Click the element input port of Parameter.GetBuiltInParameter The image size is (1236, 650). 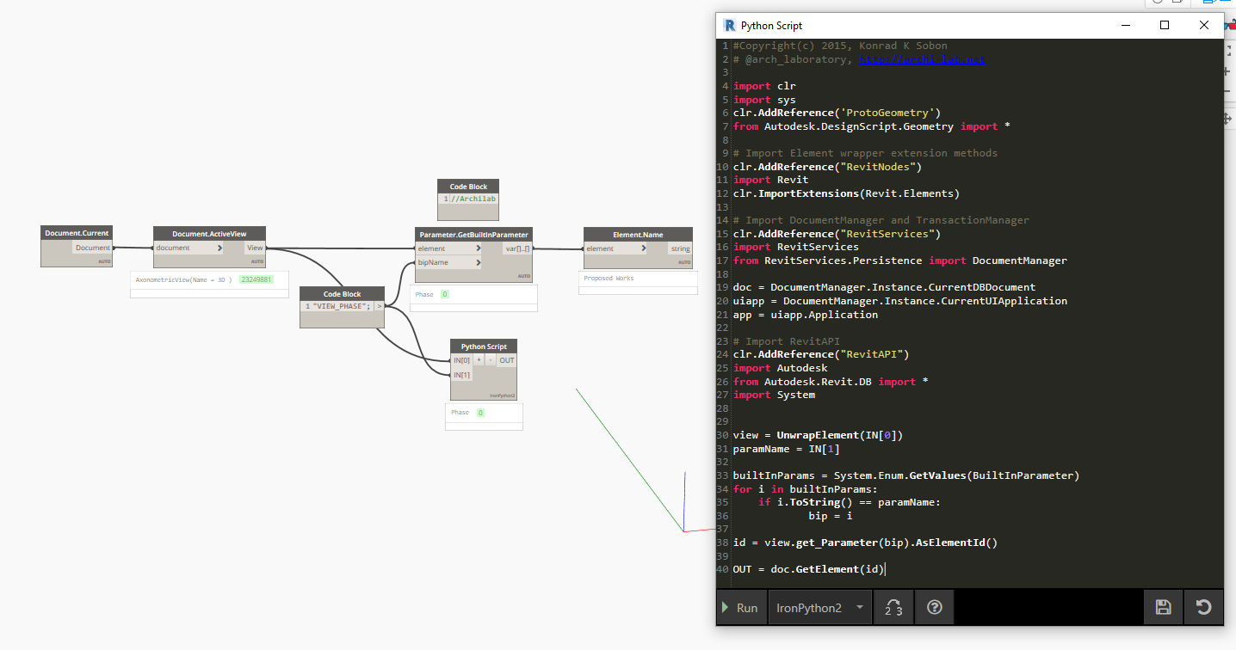[448, 248]
